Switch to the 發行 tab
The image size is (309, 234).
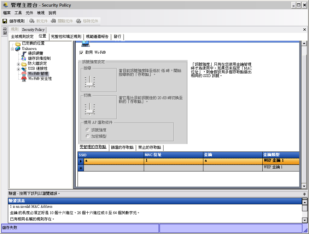pyautogui.click(x=117, y=37)
